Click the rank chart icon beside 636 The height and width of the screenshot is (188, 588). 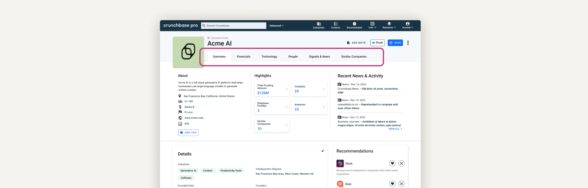(x=180, y=123)
